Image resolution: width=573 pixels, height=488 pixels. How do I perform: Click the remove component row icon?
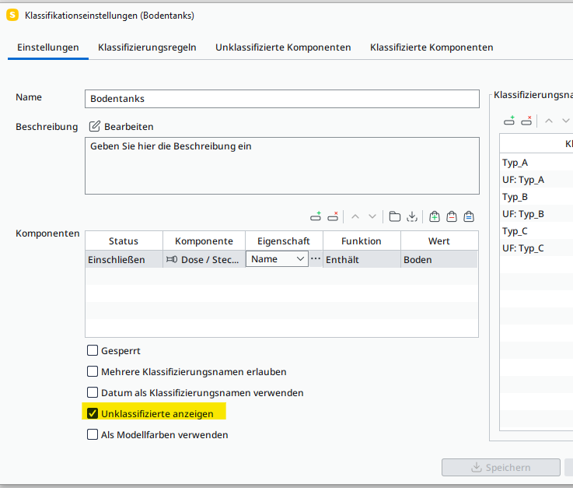[x=333, y=216]
